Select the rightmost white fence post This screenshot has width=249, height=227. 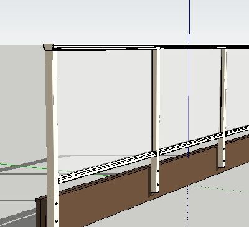click(x=222, y=108)
